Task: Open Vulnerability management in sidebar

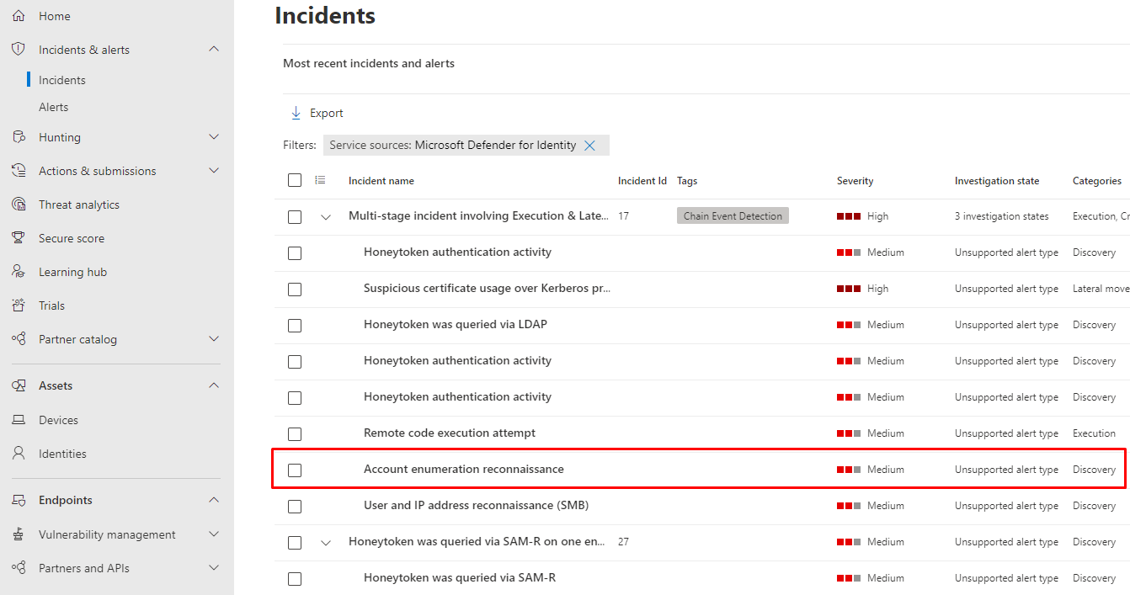Action: pos(107,534)
